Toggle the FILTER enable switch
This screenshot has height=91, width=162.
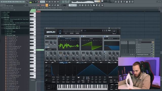[x=105, y=36]
